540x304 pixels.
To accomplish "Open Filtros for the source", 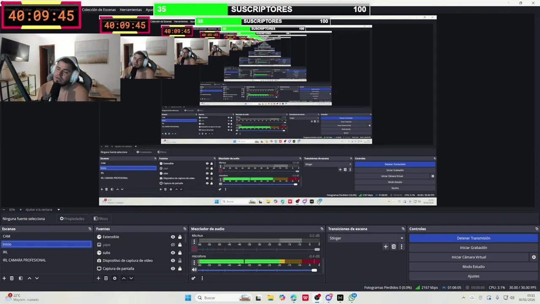I will click(x=101, y=219).
